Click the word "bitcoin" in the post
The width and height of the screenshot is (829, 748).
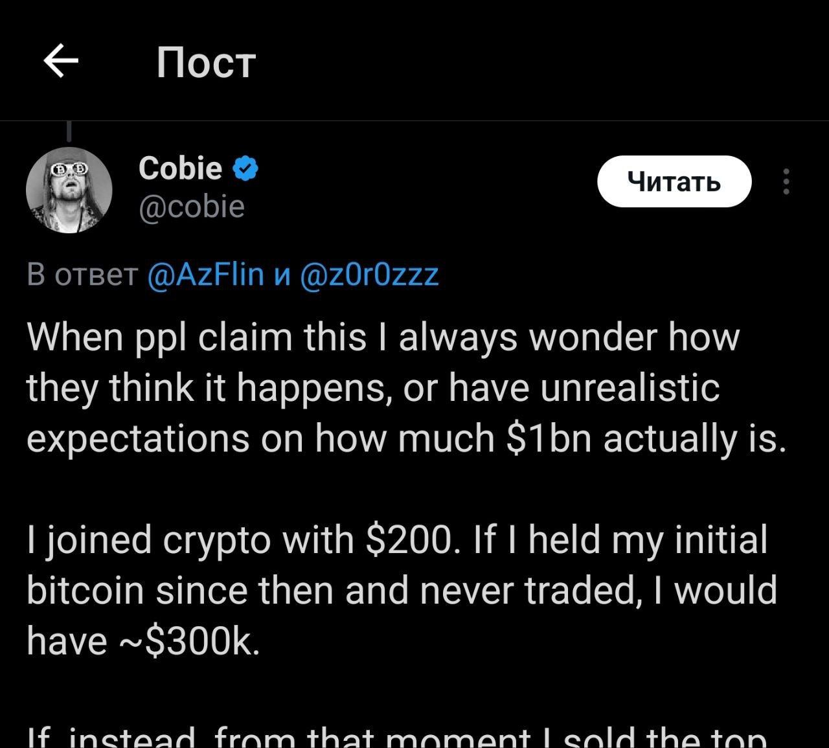click(x=84, y=591)
